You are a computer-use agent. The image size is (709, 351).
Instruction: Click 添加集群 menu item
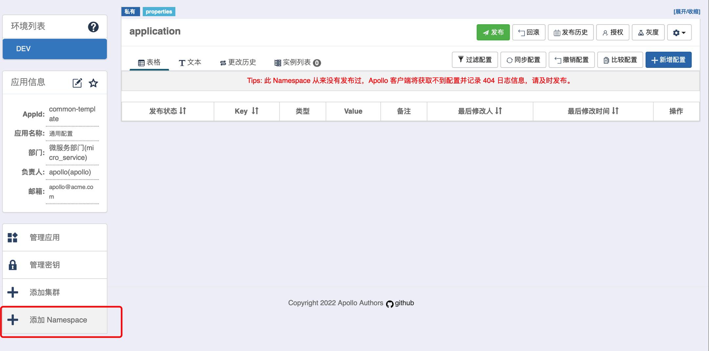click(x=55, y=292)
